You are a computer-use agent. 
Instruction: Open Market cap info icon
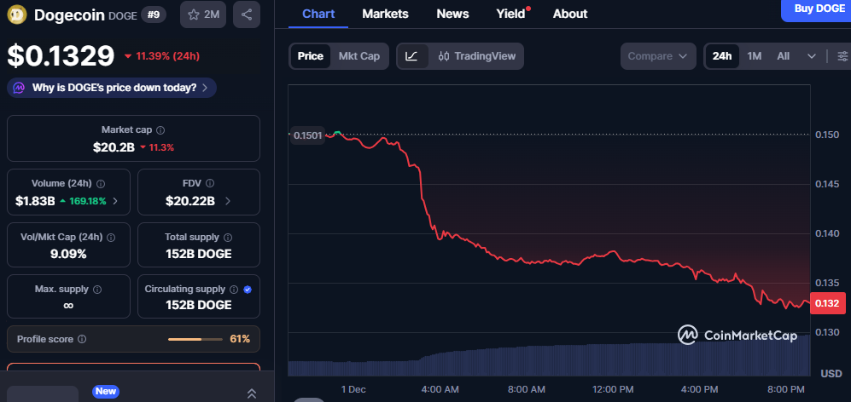pos(160,130)
